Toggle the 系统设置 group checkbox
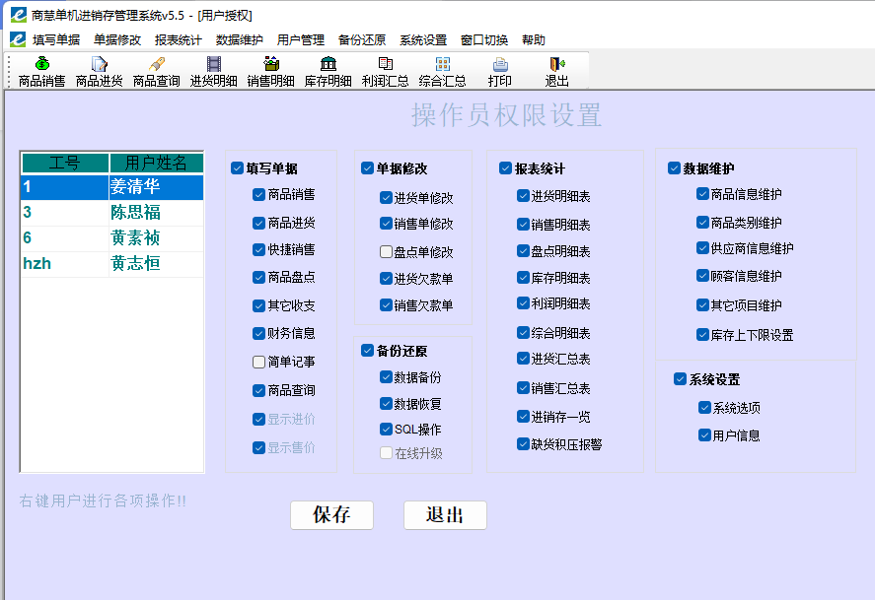Screen dimensions: 875x600 [680, 379]
